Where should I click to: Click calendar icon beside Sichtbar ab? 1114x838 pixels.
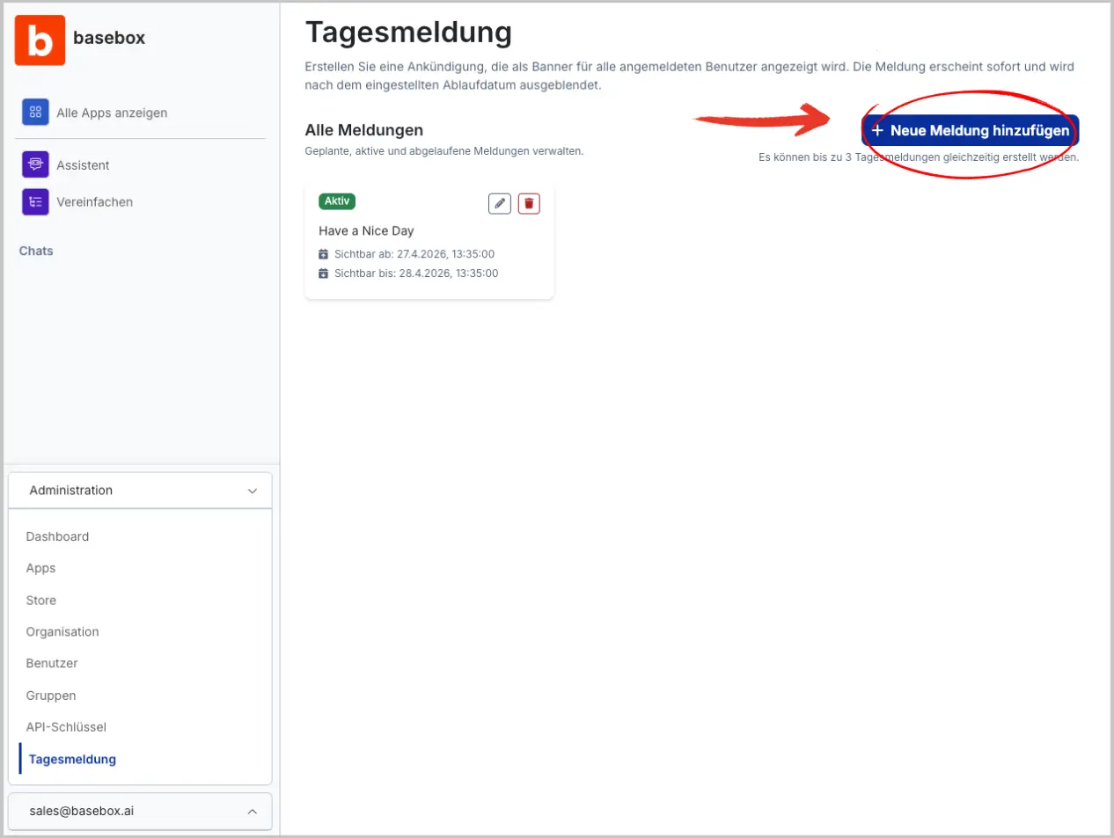(x=323, y=254)
